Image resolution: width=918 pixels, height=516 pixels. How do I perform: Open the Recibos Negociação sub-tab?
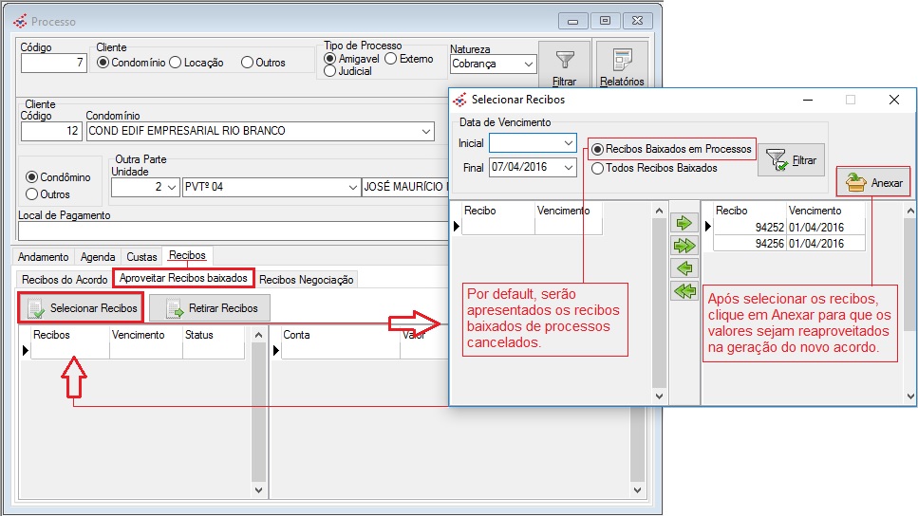pos(306,280)
